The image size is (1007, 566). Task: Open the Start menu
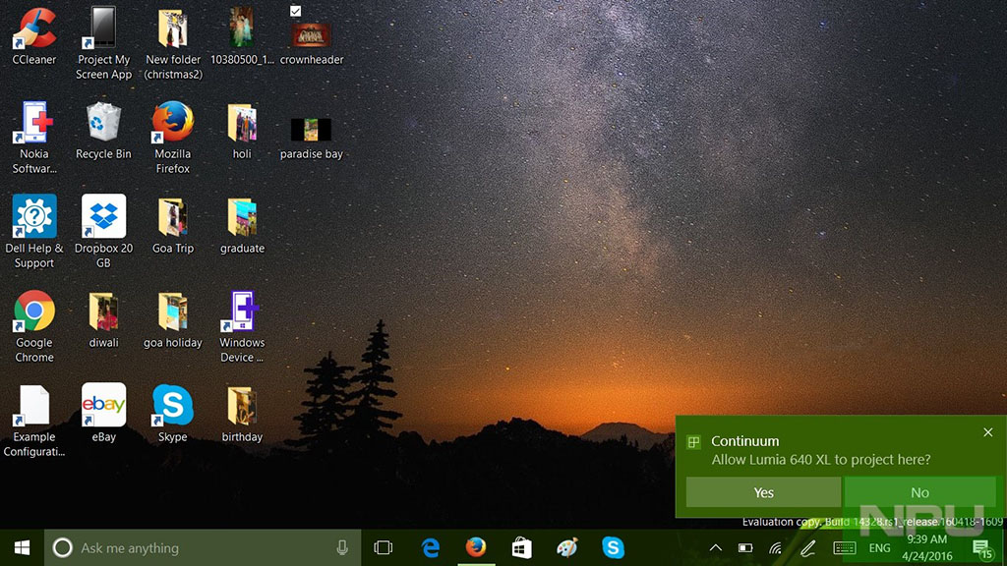pyautogui.click(x=20, y=547)
